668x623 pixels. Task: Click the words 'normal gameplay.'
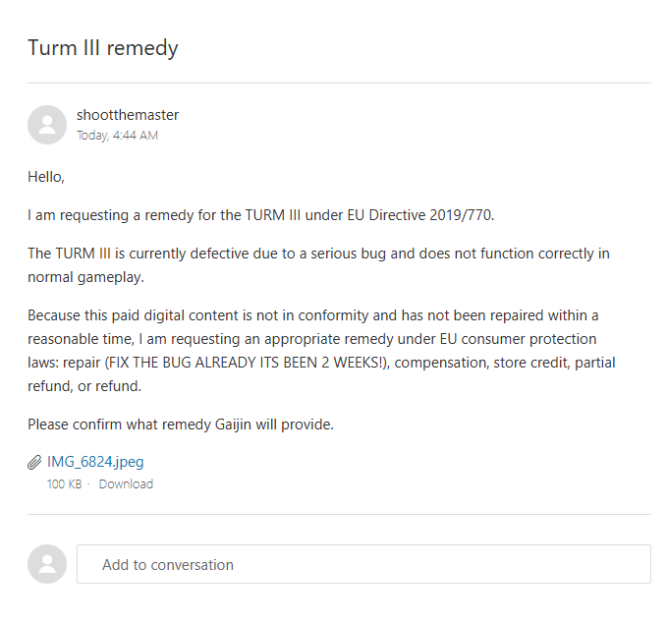[x=86, y=277]
